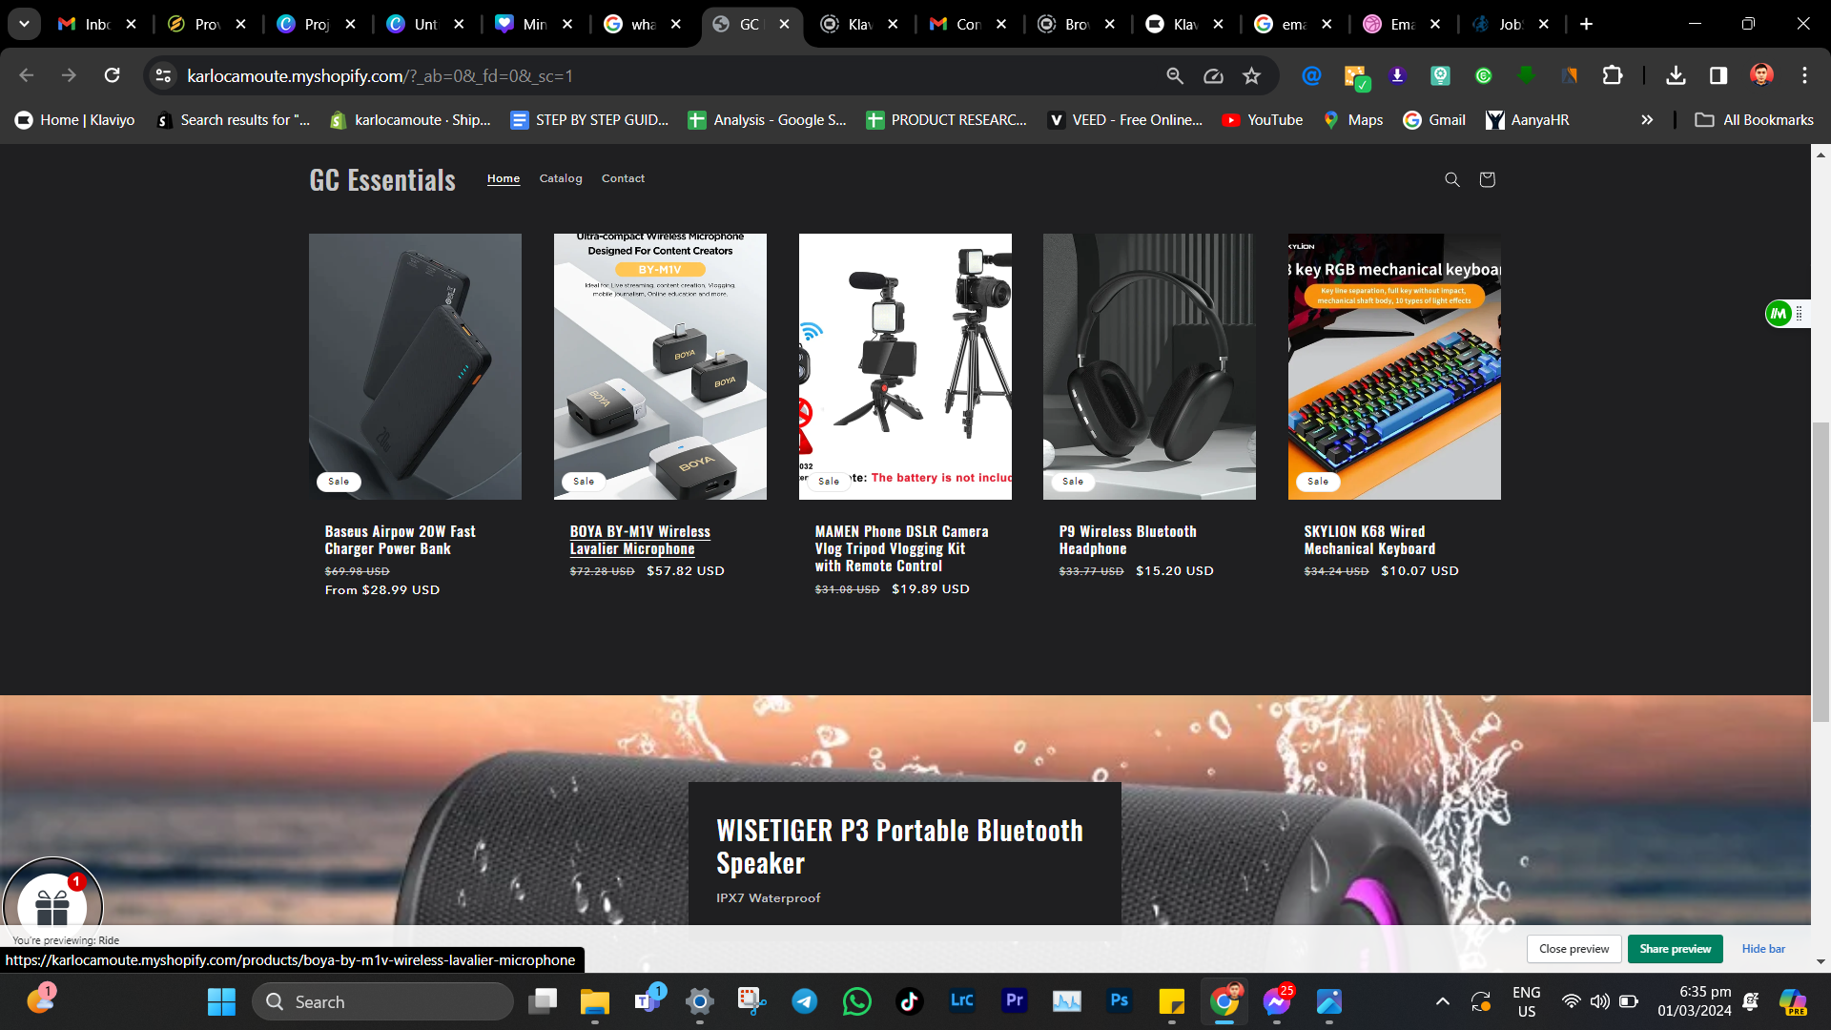Expand the tab search dropdown arrow
The image size is (1831, 1030).
(24, 24)
